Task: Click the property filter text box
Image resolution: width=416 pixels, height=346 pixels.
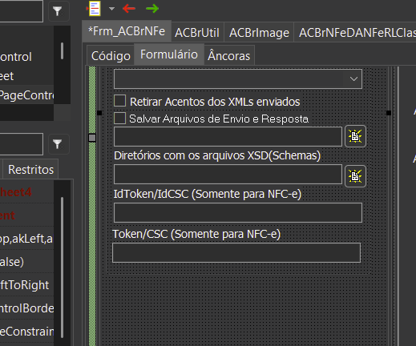Action: 22,144
